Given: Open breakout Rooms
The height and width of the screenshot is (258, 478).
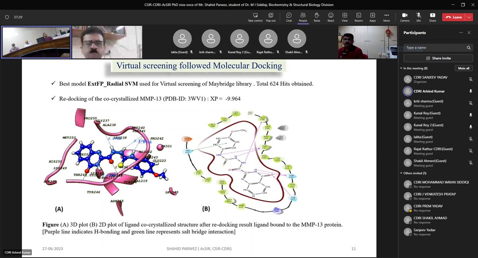Looking at the screenshot, I should tap(358, 17).
